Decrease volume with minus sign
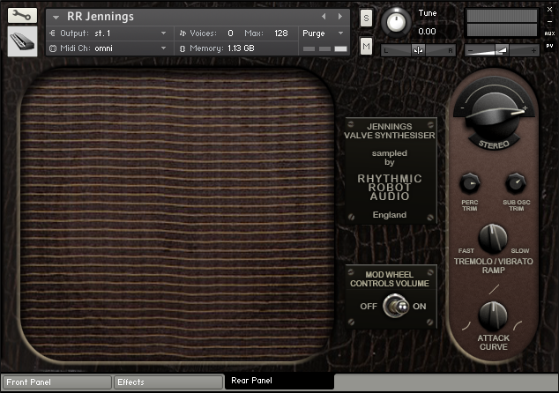Viewport: 559px width, 393px height. pos(471,51)
